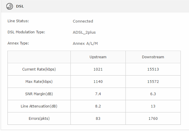This screenshot has width=189, height=131.
Task: Select the SNR Margin(dB) row label
Action: click(x=39, y=94)
